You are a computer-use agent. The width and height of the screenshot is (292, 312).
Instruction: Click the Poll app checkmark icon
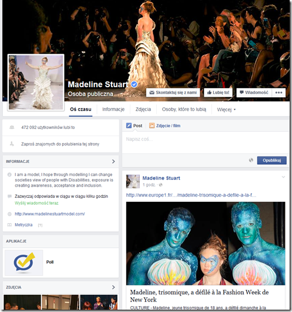[24, 263]
